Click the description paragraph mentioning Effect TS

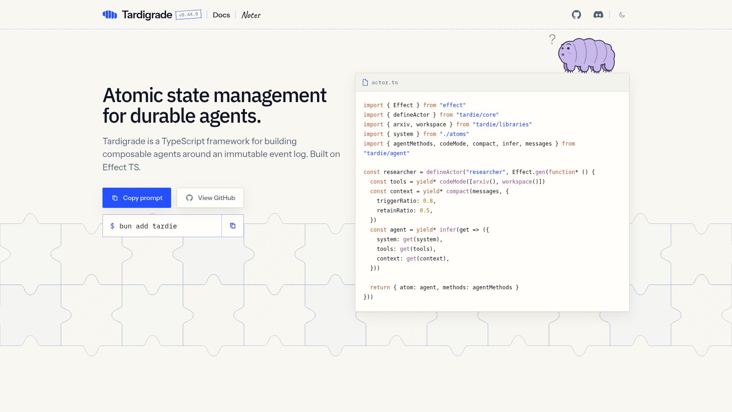[x=221, y=154]
